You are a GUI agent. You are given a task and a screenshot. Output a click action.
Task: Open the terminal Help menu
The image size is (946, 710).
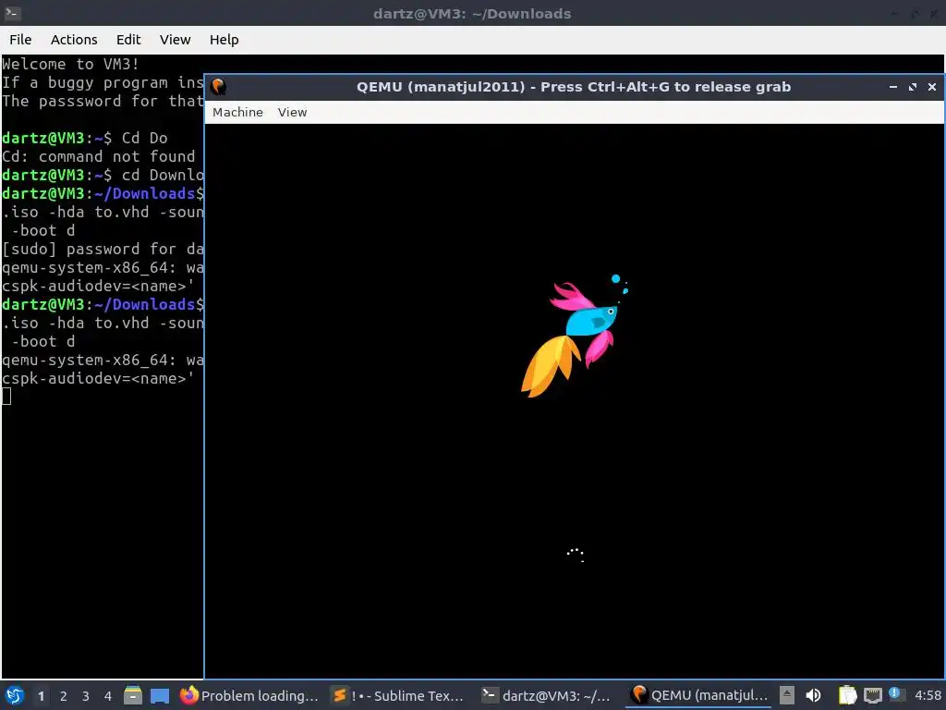[x=224, y=40]
